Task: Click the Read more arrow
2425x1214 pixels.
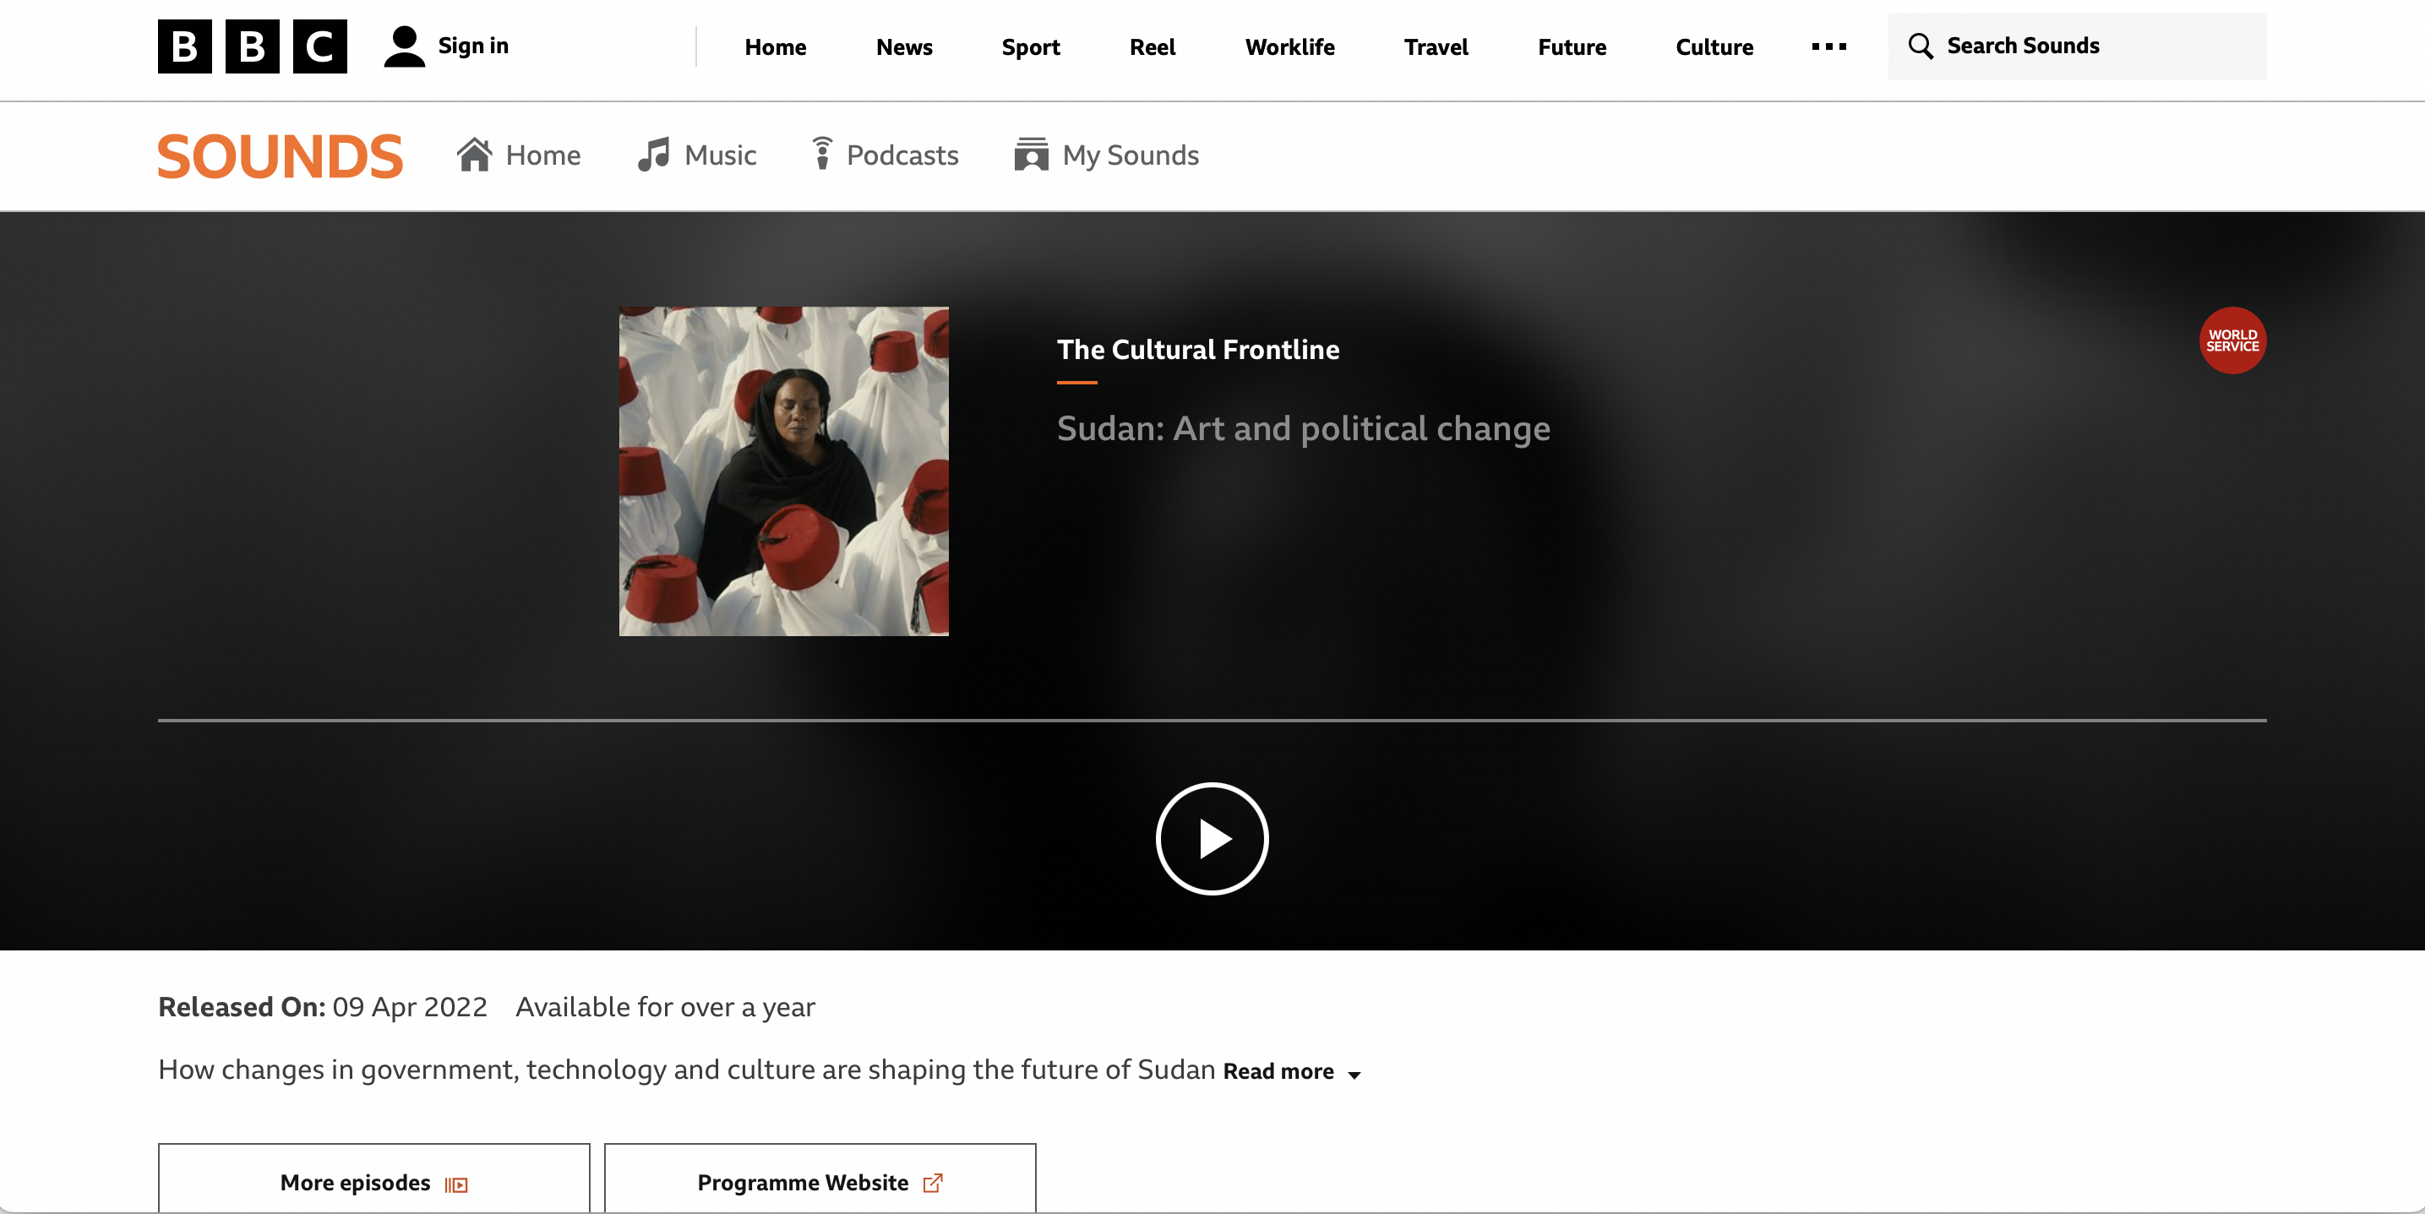Action: point(1354,1075)
